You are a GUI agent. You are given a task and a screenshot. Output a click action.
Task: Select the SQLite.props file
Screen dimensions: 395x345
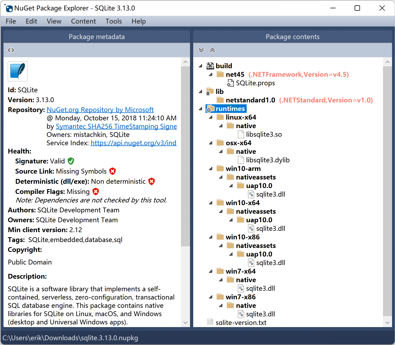[x=255, y=83]
